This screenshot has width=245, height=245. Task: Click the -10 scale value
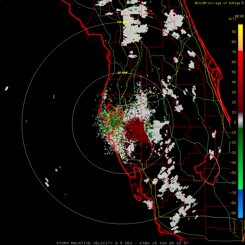[233, 133]
